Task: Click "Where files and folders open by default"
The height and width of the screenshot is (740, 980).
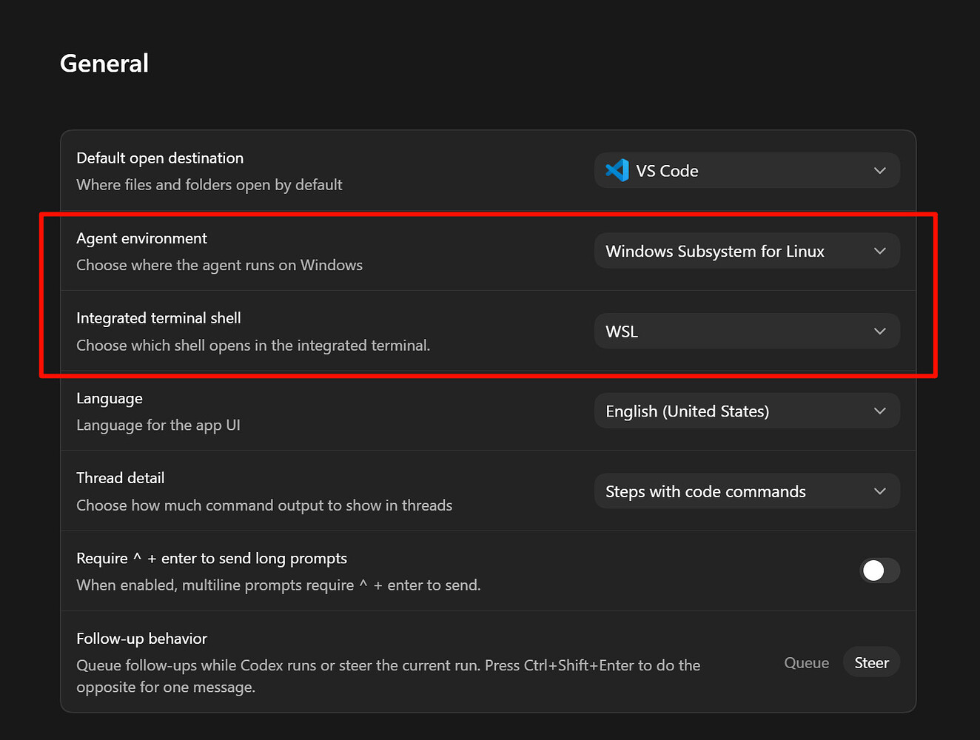Action: pos(209,185)
